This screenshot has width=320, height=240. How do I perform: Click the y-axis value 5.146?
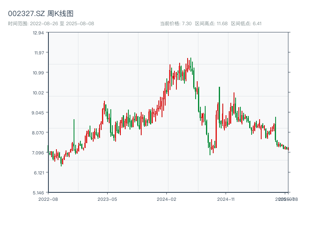[x=38, y=193]
